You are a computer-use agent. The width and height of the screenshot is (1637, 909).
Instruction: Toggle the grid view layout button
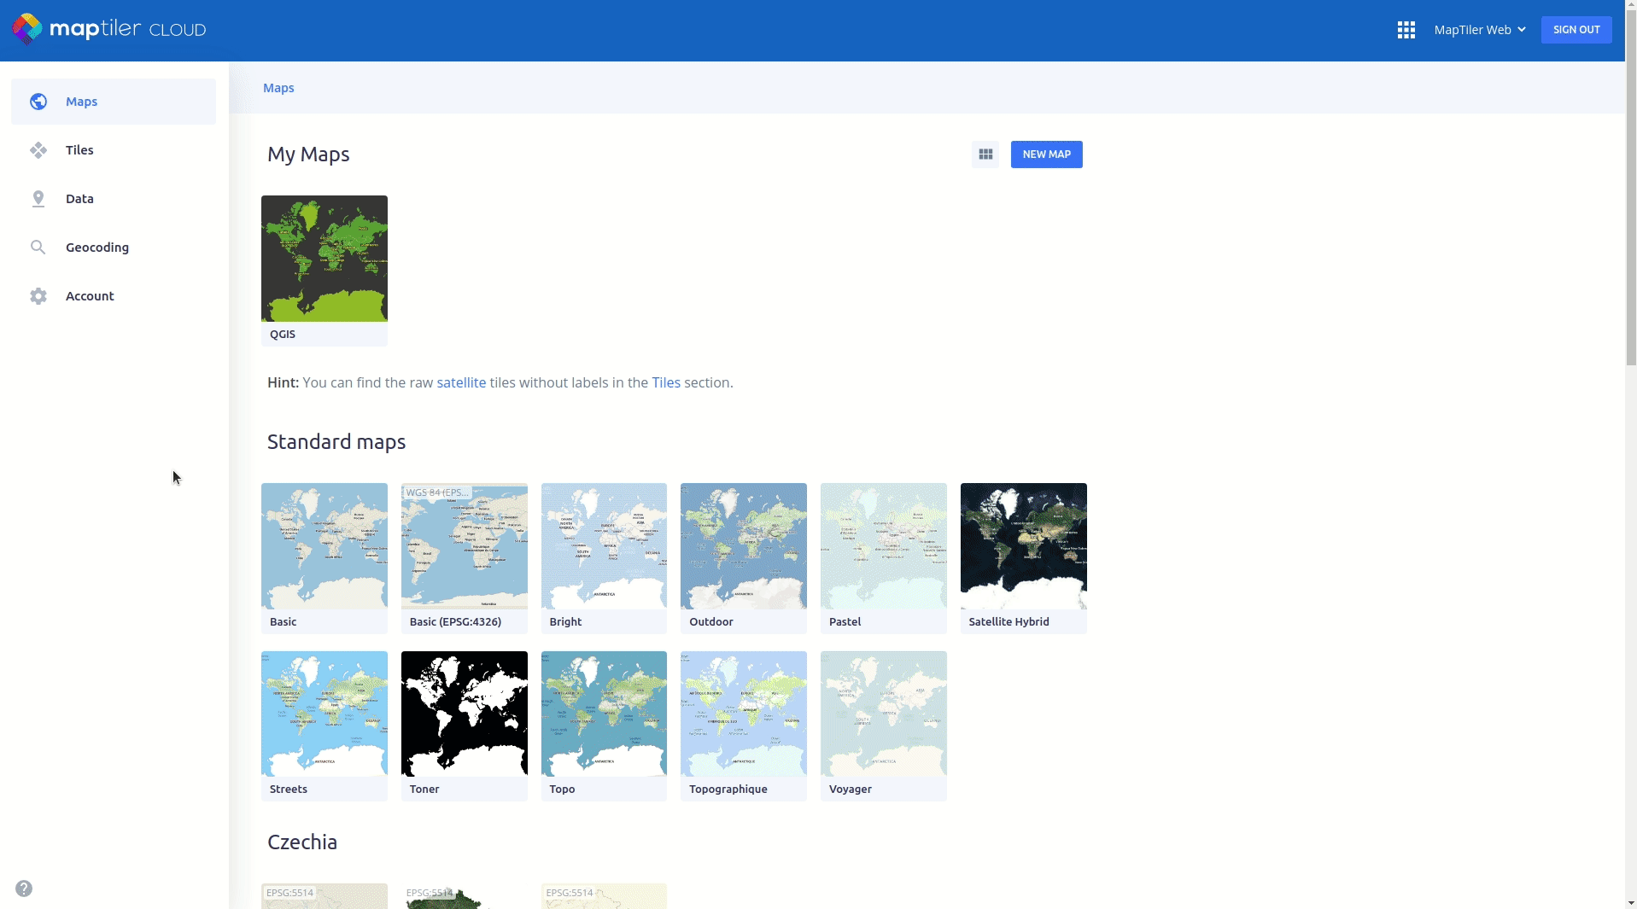(985, 154)
